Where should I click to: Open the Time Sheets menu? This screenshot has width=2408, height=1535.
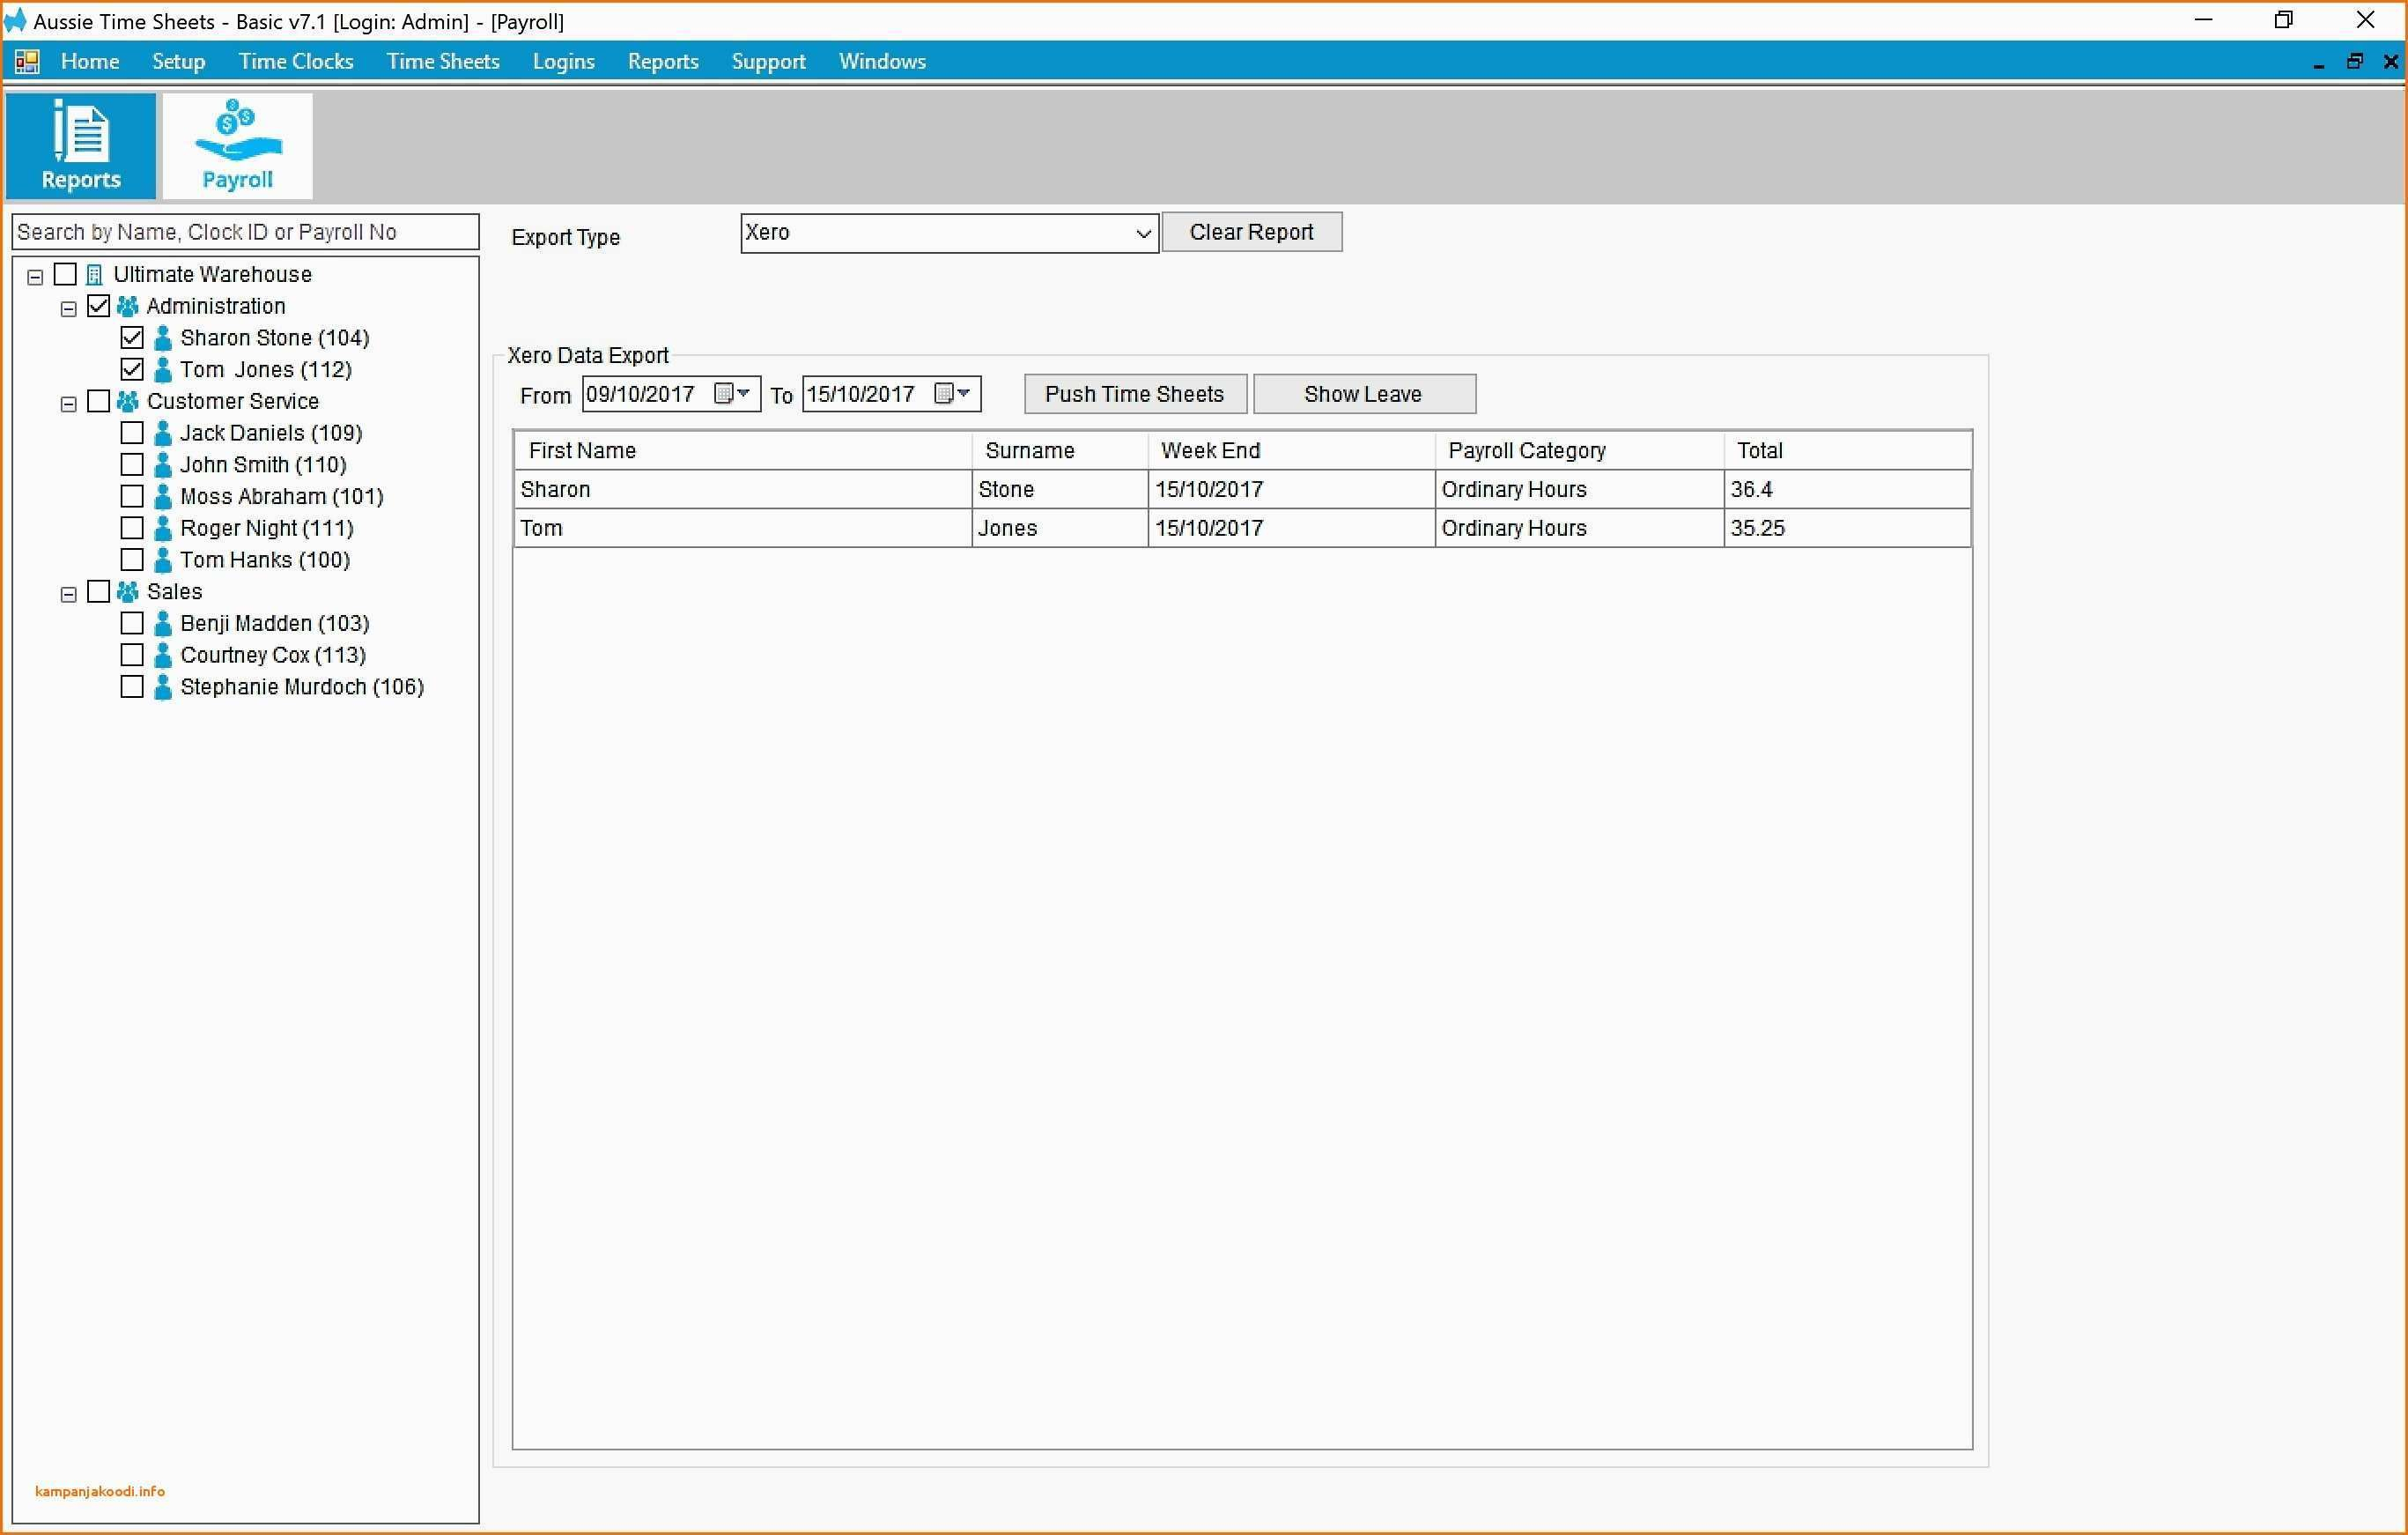[x=442, y=62]
